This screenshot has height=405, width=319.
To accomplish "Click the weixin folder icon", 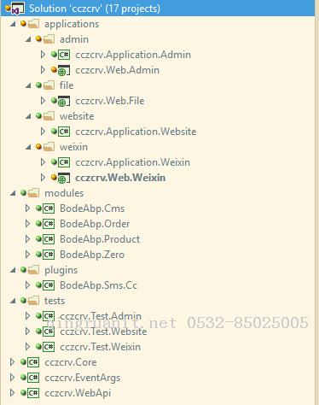I will tap(49, 147).
